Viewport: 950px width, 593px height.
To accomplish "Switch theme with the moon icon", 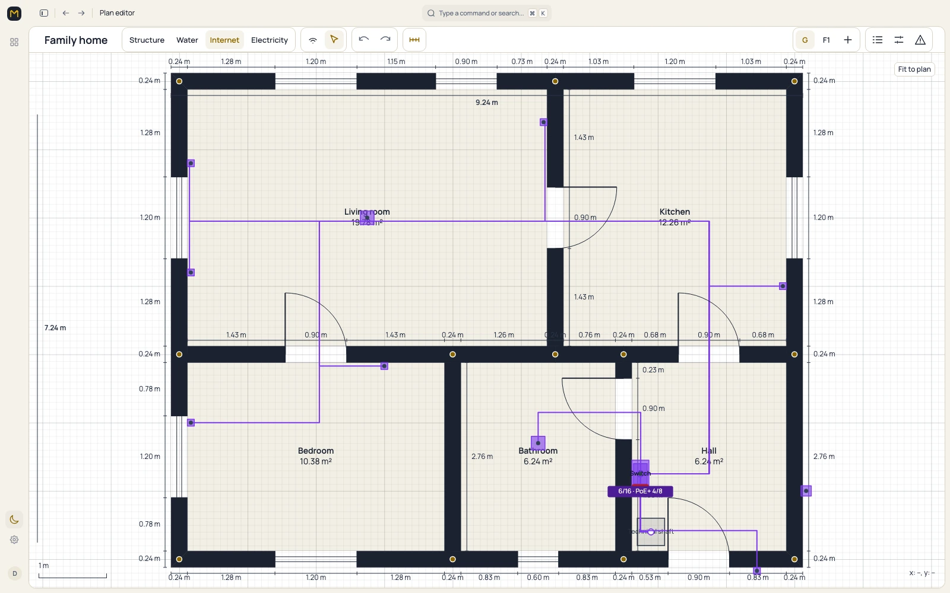I will pos(14,519).
